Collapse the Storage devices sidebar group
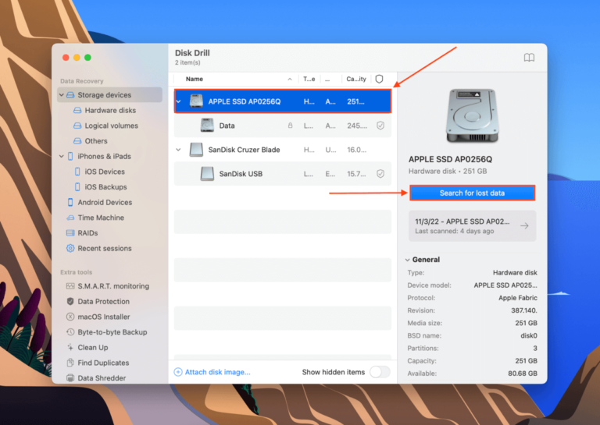The height and width of the screenshot is (425, 600). (62, 95)
